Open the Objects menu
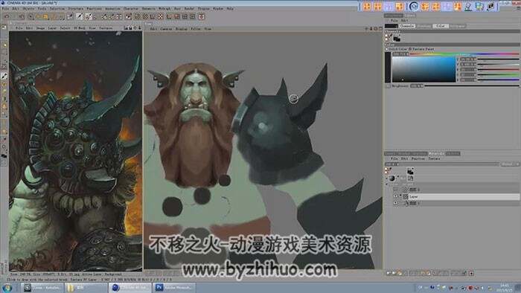Screen dimensions: 521x293 (x=28, y=9)
